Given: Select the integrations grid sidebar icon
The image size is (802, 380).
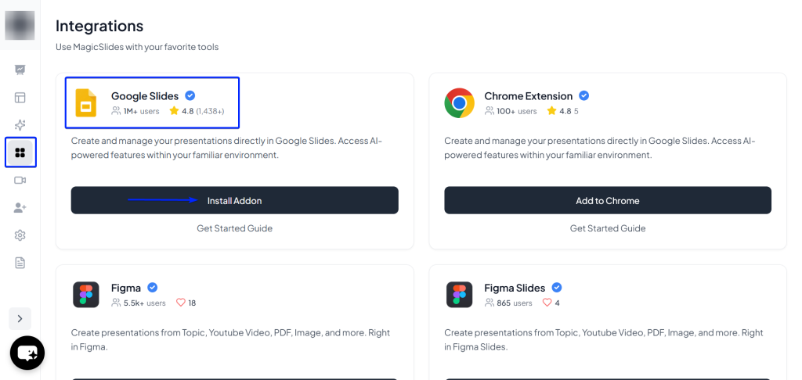Looking at the screenshot, I should click(x=20, y=152).
